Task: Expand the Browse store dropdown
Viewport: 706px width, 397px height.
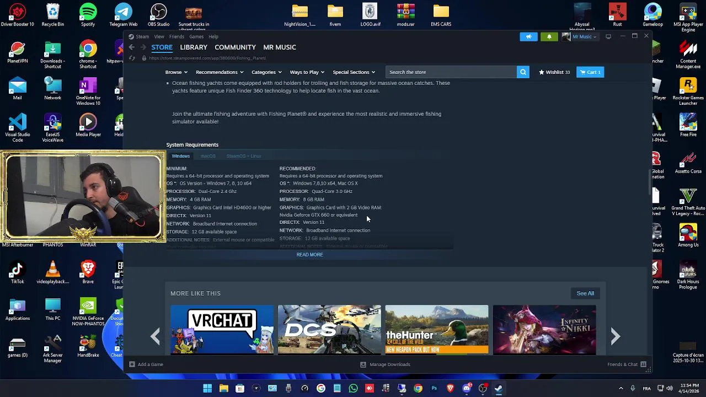Action: tap(176, 72)
